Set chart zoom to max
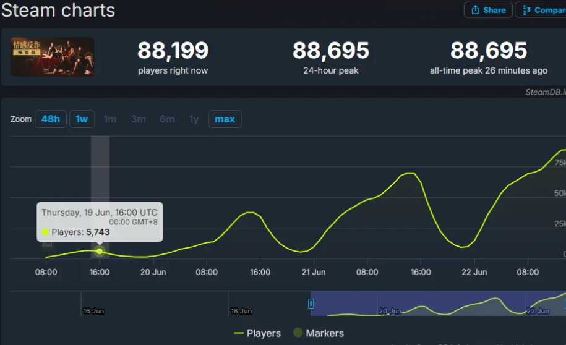 point(225,119)
